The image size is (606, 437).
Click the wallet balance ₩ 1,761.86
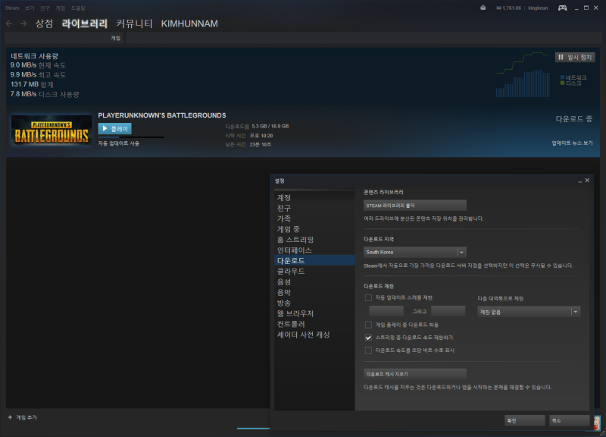508,8
